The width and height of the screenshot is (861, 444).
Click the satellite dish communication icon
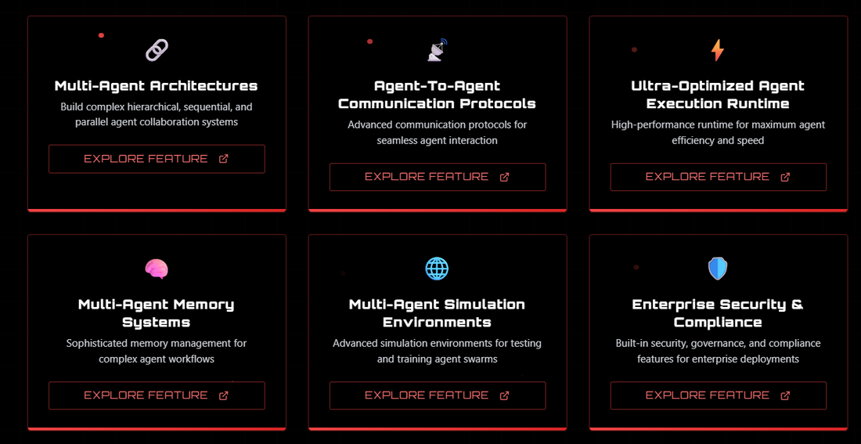(x=438, y=51)
